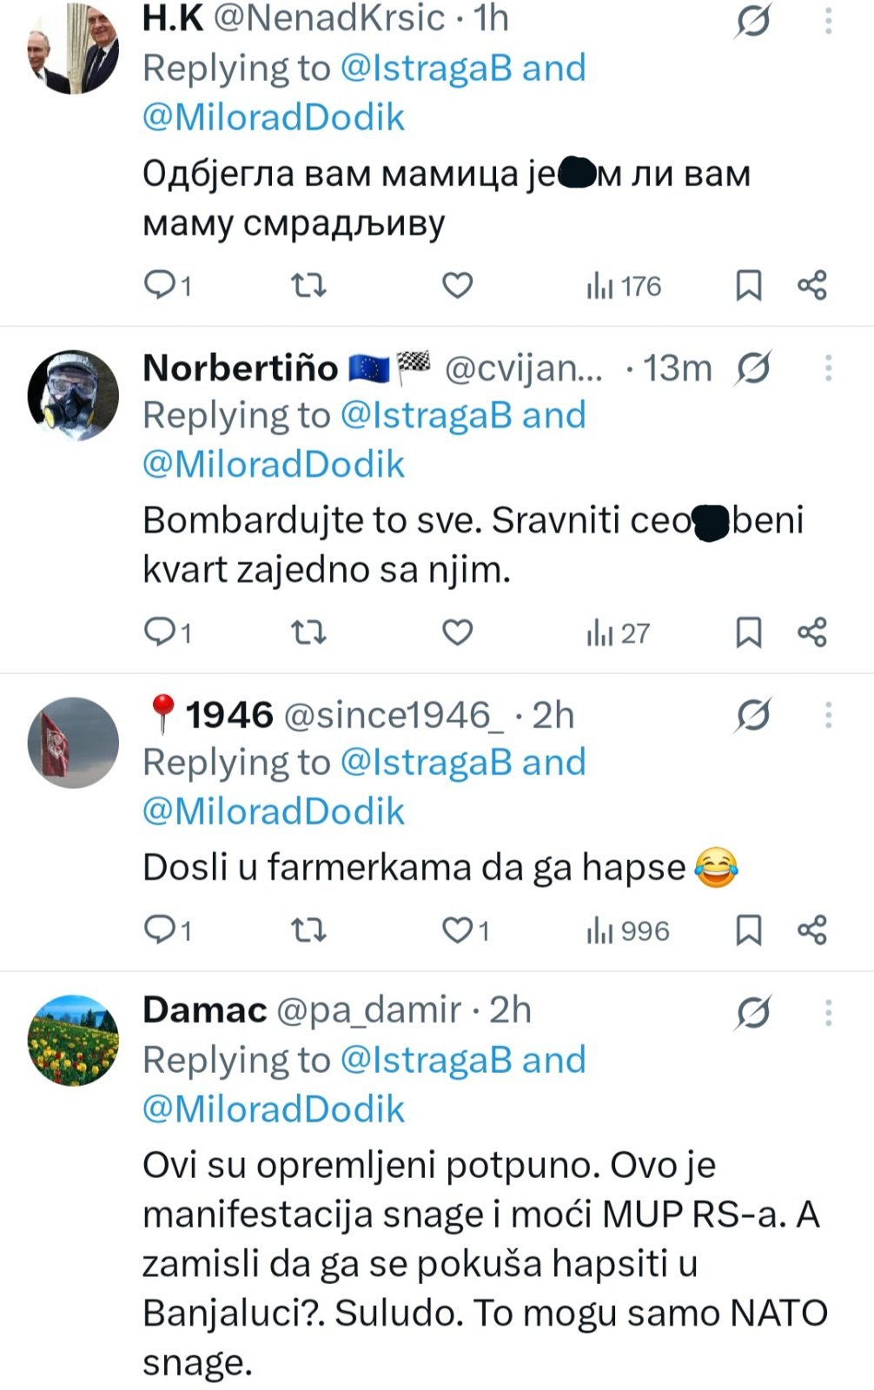Open more options for Damac's tweet
The width and height of the screenshot is (874, 1390).
(828, 1012)
